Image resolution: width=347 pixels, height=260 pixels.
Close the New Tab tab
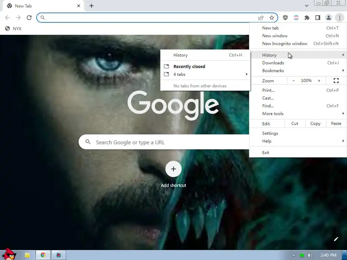[x=79, y=6]
